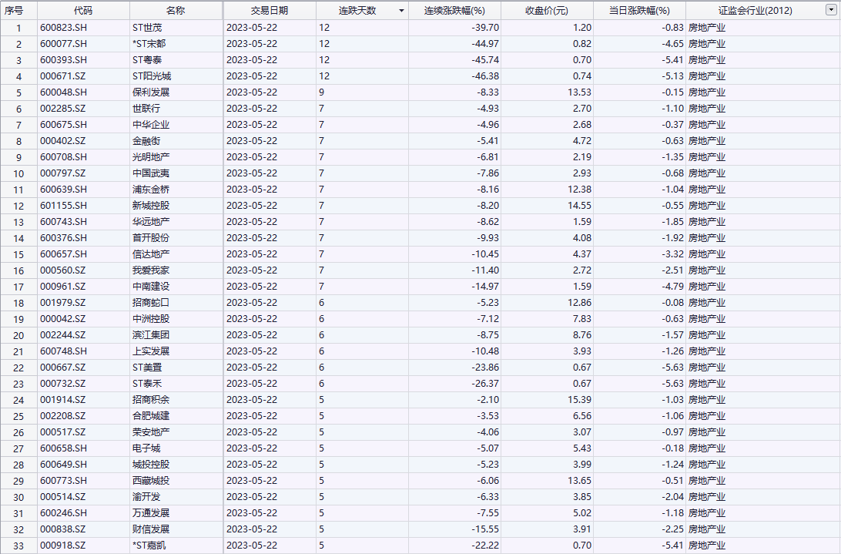Select 新城控股 closing price 14.55
This screenshot has width=841, height=554.
coord(577,206)
